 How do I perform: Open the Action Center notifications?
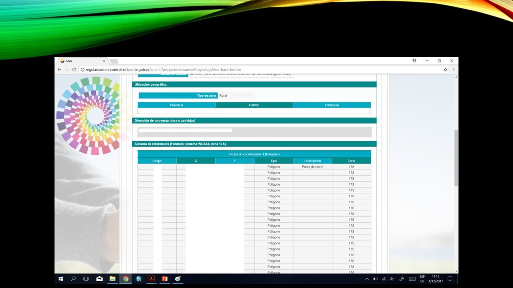click(450, 279)
